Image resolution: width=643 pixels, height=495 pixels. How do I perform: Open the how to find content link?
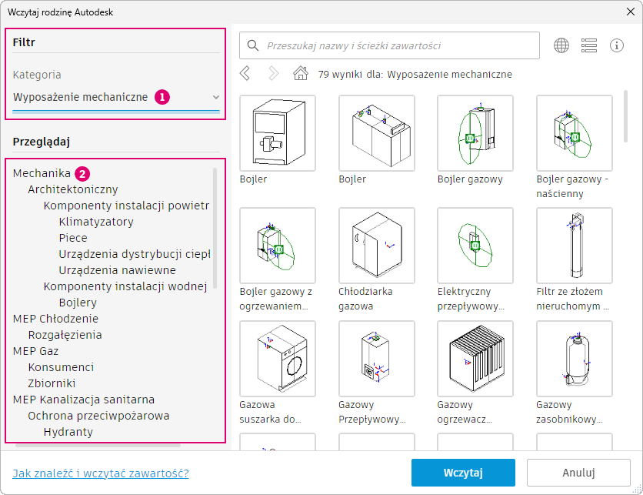[x=101, y=473]
